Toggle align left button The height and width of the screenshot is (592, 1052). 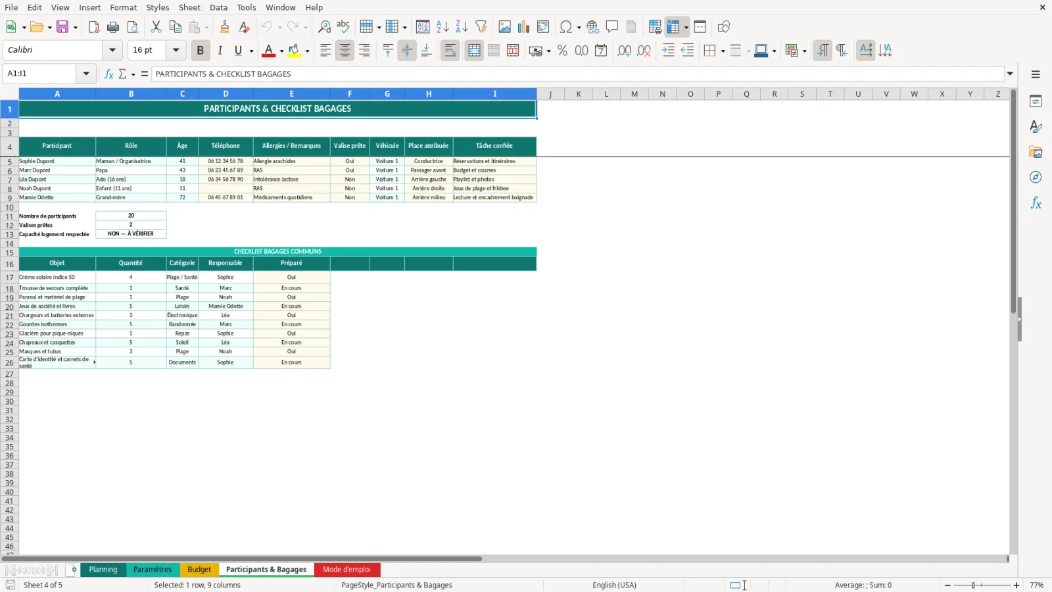coord(325,51)
